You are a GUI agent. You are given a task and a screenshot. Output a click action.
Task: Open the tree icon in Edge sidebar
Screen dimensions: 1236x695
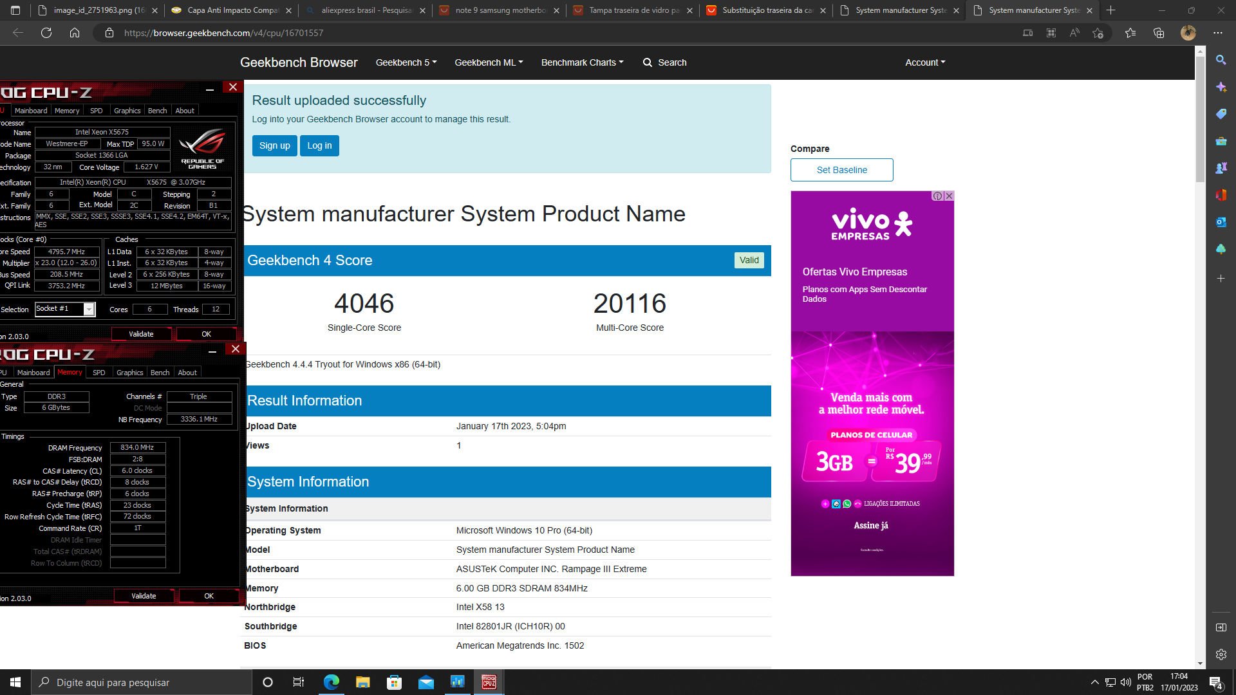click(x=1221, y=249)
